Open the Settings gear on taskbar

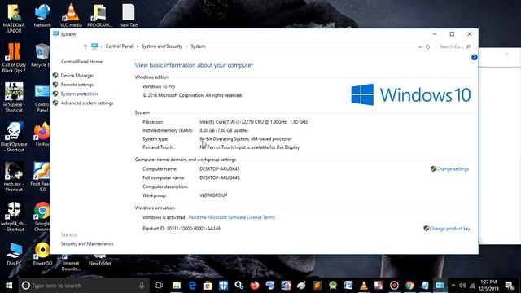pyautogui.click(x=239, y=286)
